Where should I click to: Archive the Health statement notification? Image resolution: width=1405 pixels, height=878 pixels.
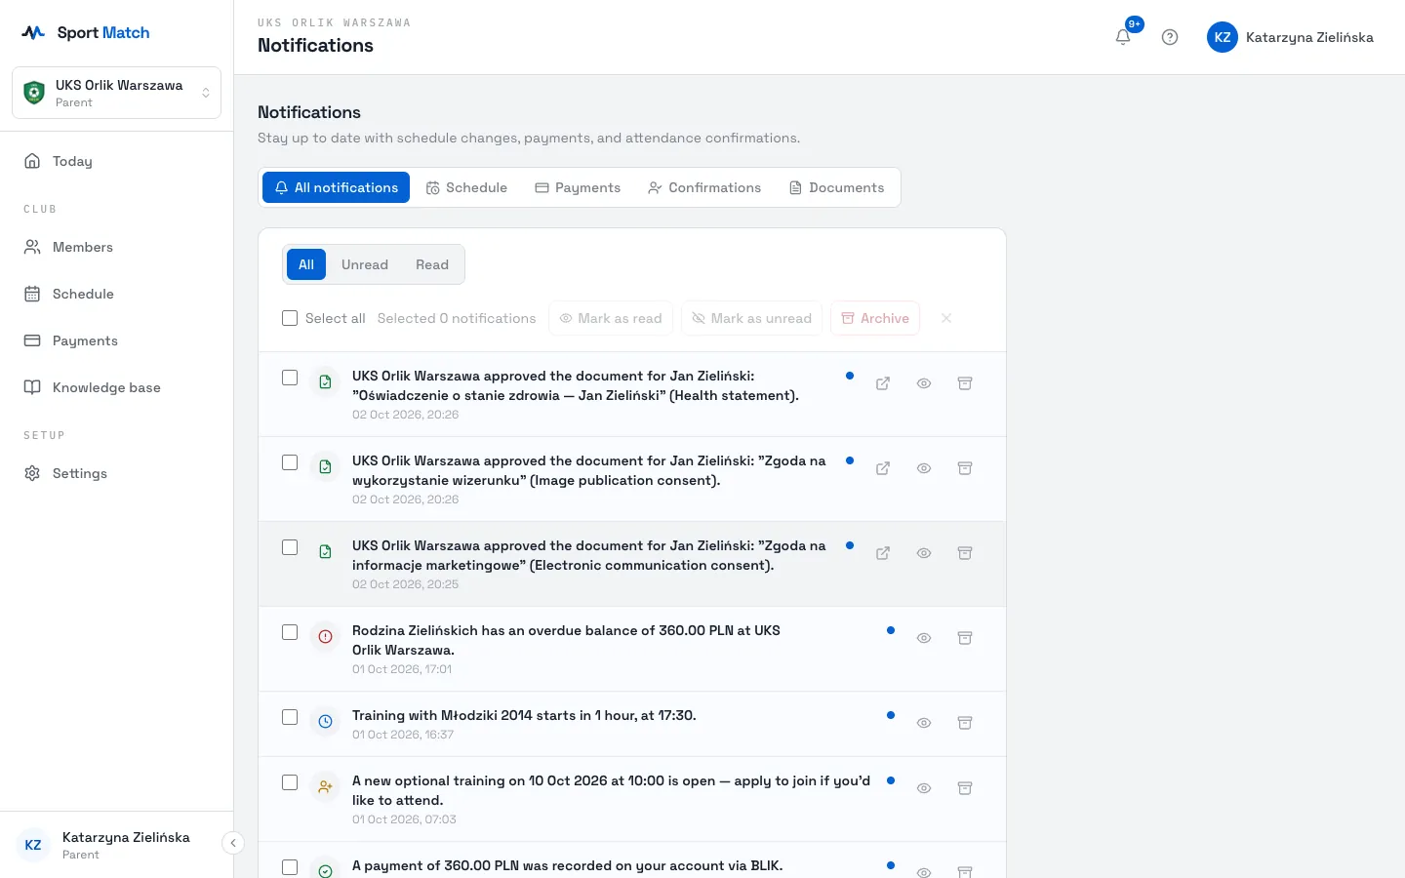965,383
